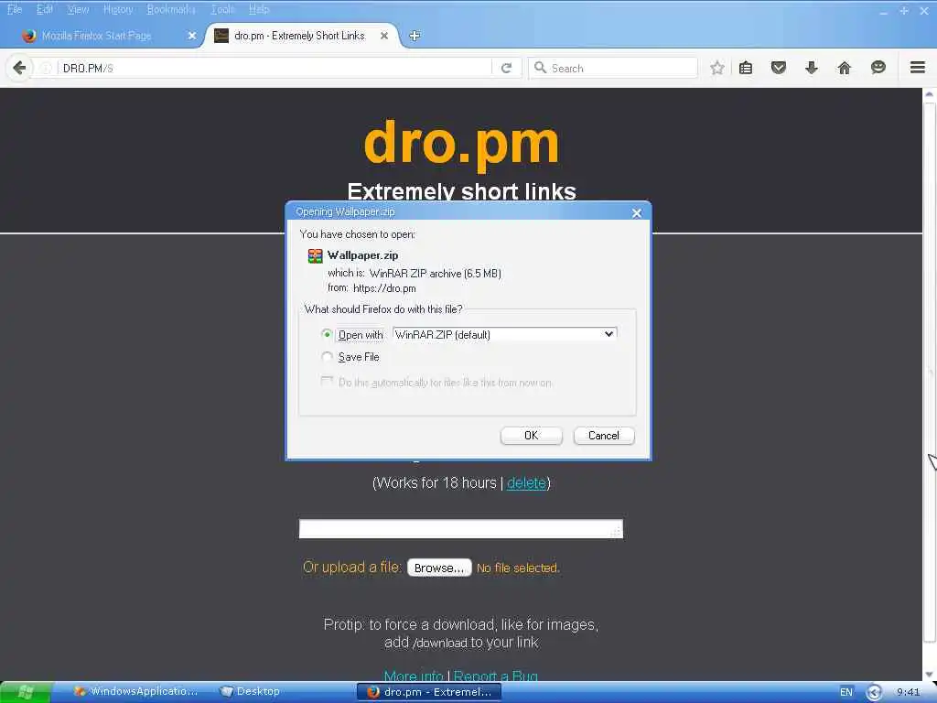937x703 pixels.
Task: Open the Firefox hamburger menu
Action: click(917, 68)
